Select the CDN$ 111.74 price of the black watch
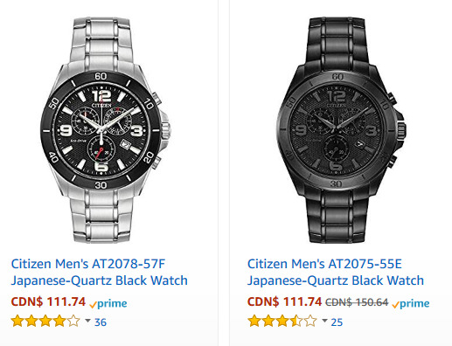The height and width of the screenshot is (346, 452). click(285, 301)
